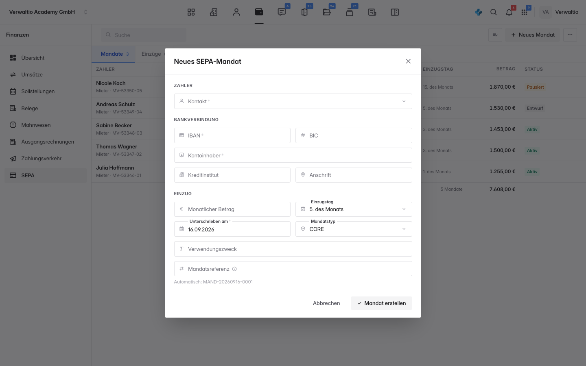The image size is (586, 366).
Task: Open the apps grid icon with badge 9
Action: point(524,12)
